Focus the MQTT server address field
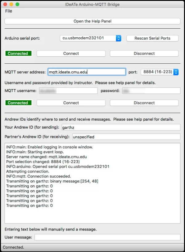Screen dimensions: 185x252 click(87, 72)
